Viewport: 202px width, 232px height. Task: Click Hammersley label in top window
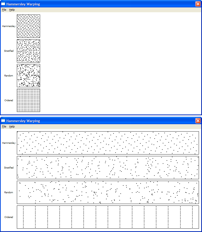[9, 26]
